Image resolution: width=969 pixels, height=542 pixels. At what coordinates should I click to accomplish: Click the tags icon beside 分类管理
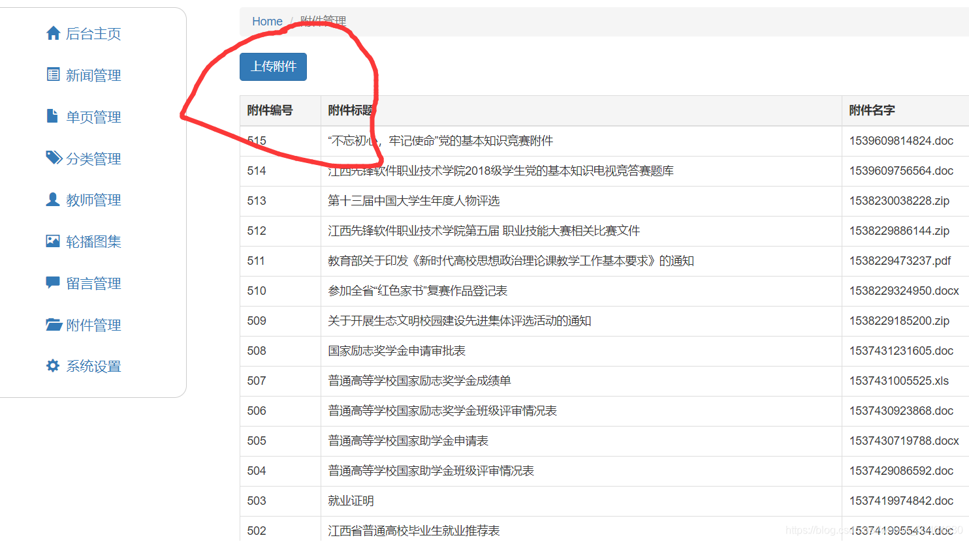(x=54, y=158)
